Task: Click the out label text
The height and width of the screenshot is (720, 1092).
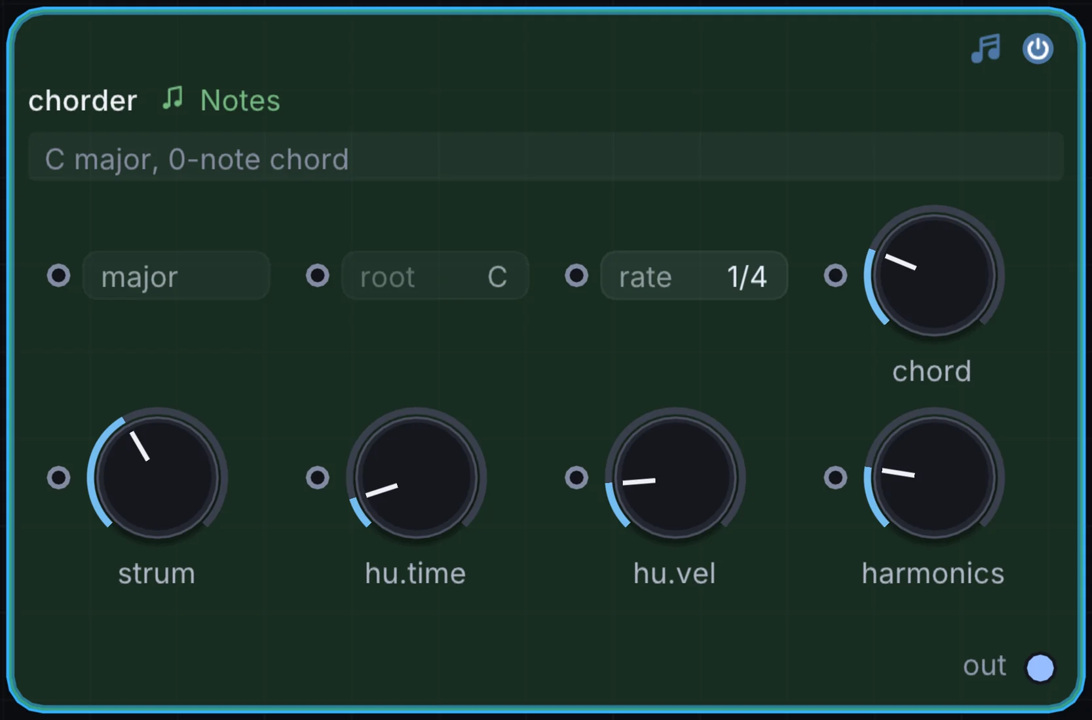Action: tap(985, 666)
